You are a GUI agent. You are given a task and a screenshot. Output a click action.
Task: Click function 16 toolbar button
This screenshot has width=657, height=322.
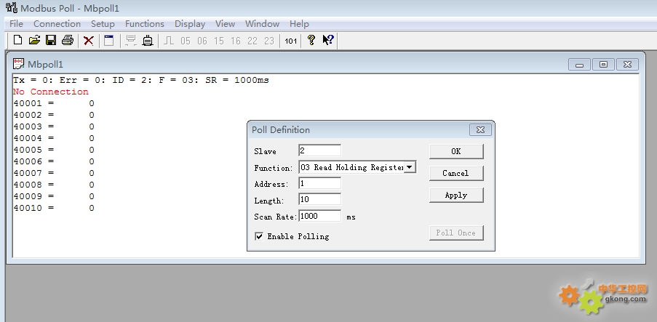236,41
